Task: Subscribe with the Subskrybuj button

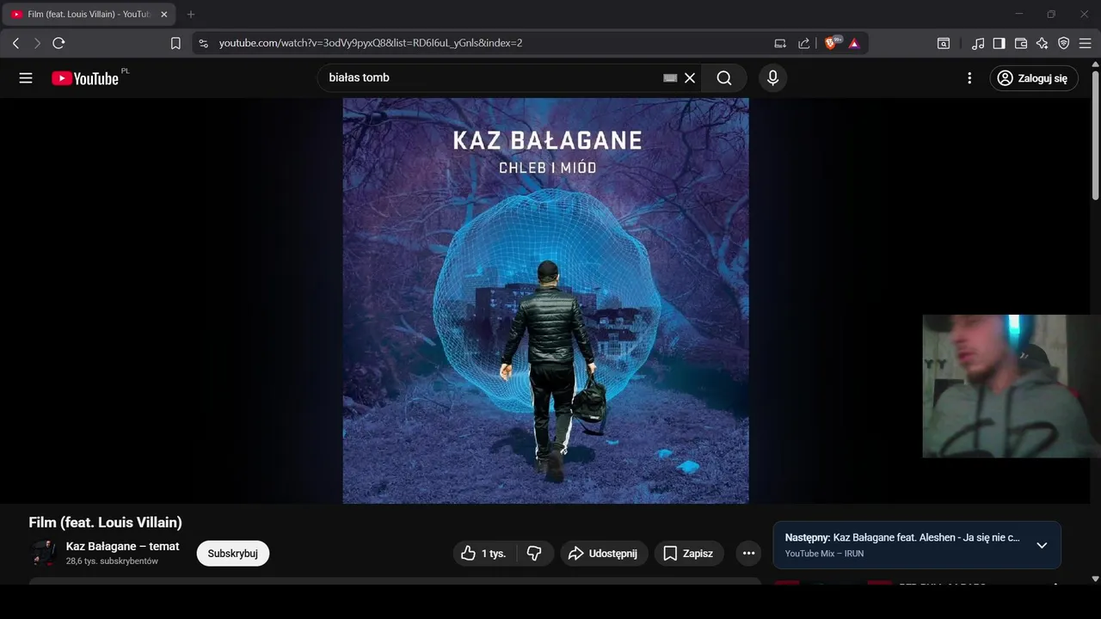Action: tap(233, 554)
